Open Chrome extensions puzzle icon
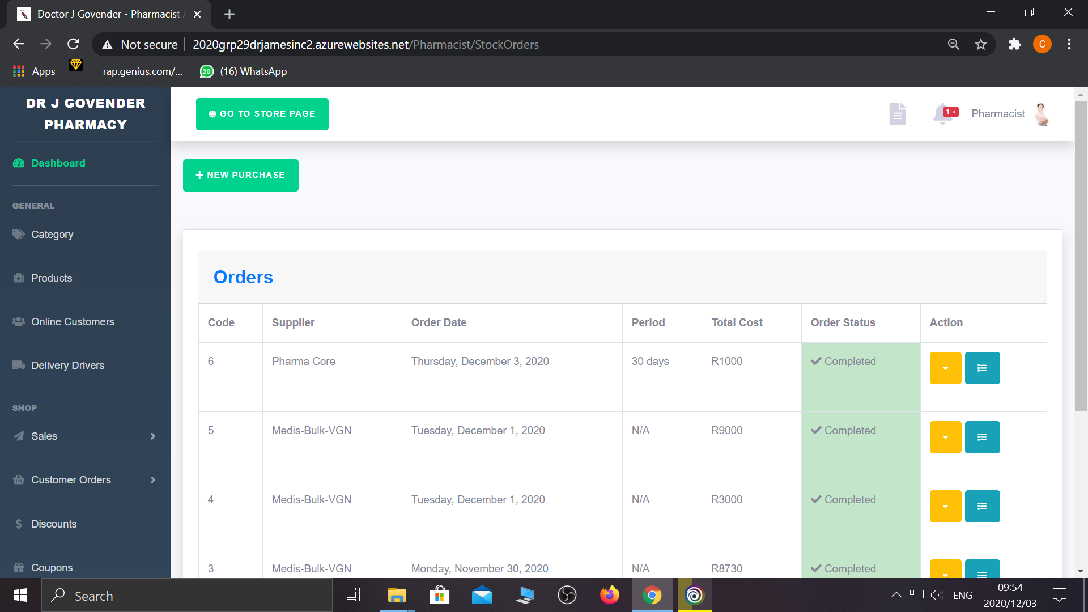 tap(1014, 45)
